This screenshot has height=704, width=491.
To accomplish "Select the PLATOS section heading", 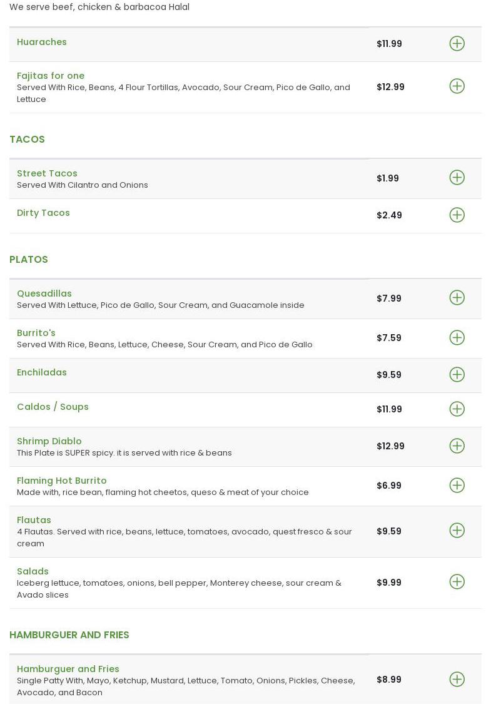I will coord(29,260).
